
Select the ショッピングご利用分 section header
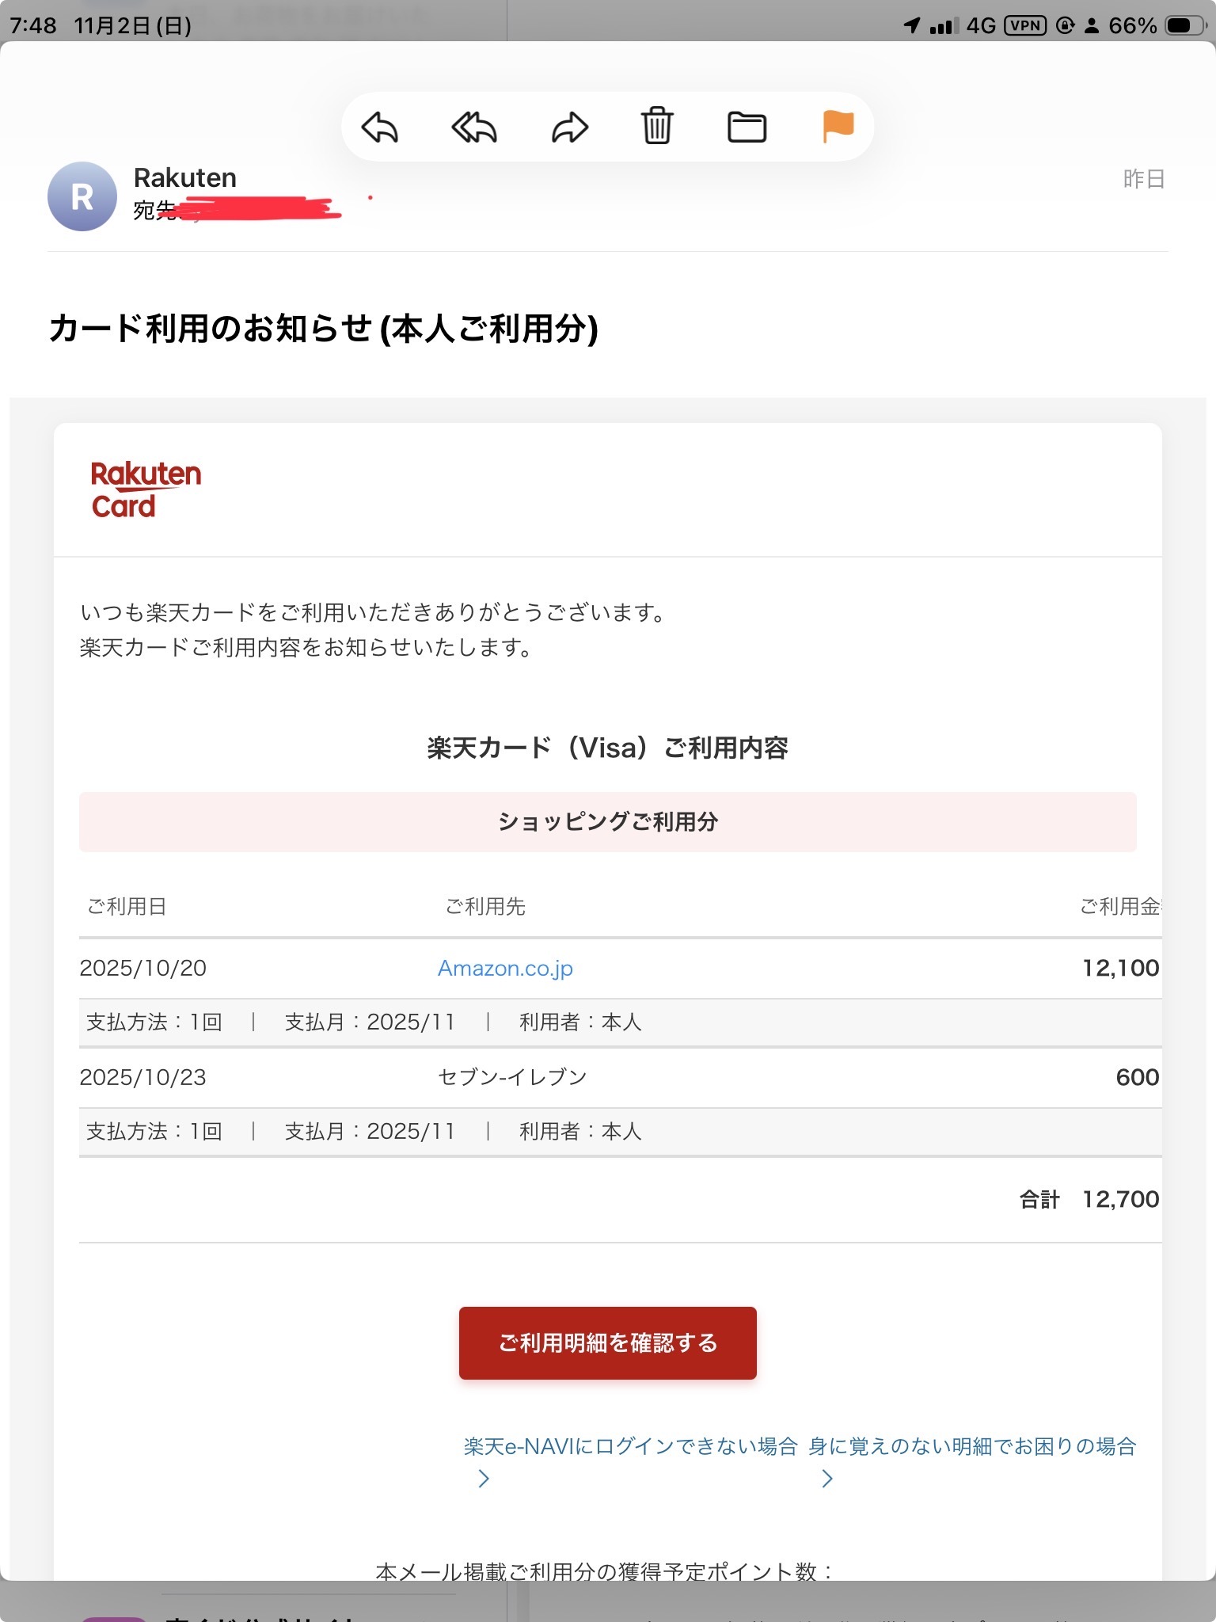tap(608, 822)
